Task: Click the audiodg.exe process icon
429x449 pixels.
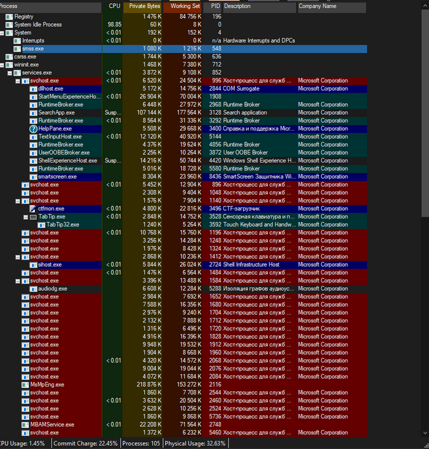Action: 33,289
